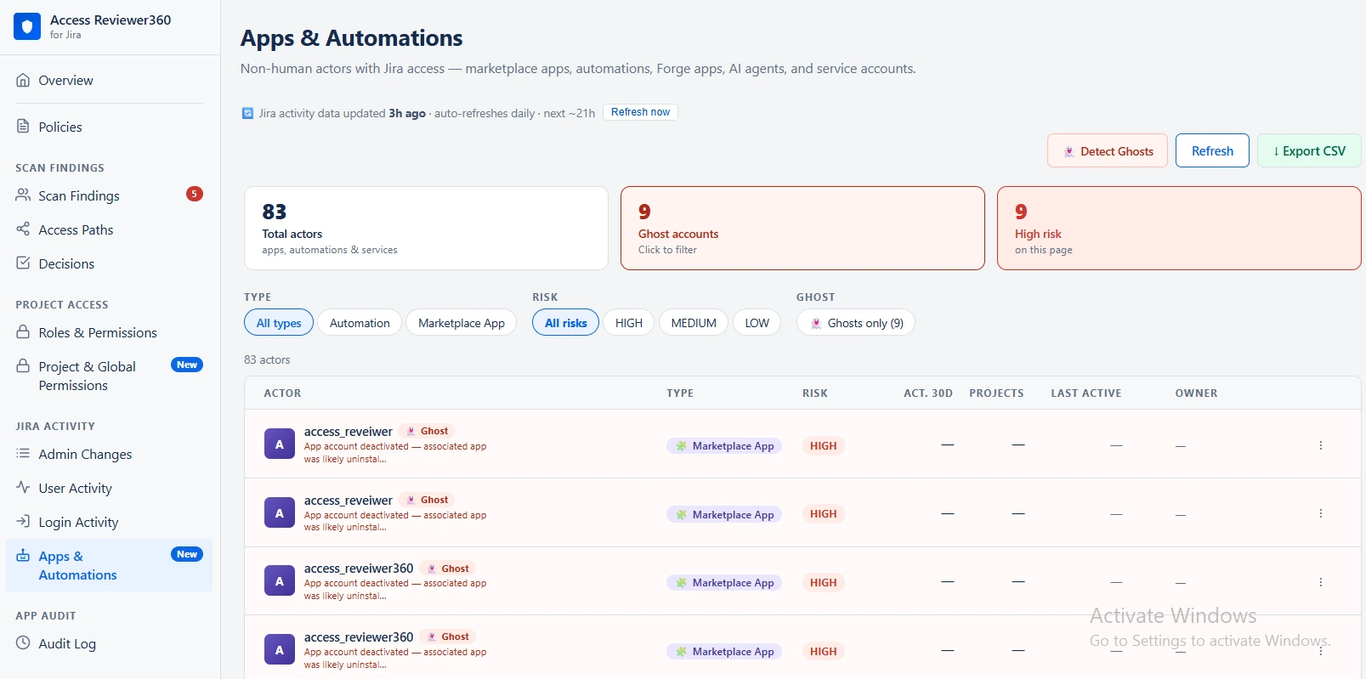Click the HIGH risk badge in the access_reviewer360 row
Image resolution: width=1366 pixels, height=679 pixels.
coord(823,651)
